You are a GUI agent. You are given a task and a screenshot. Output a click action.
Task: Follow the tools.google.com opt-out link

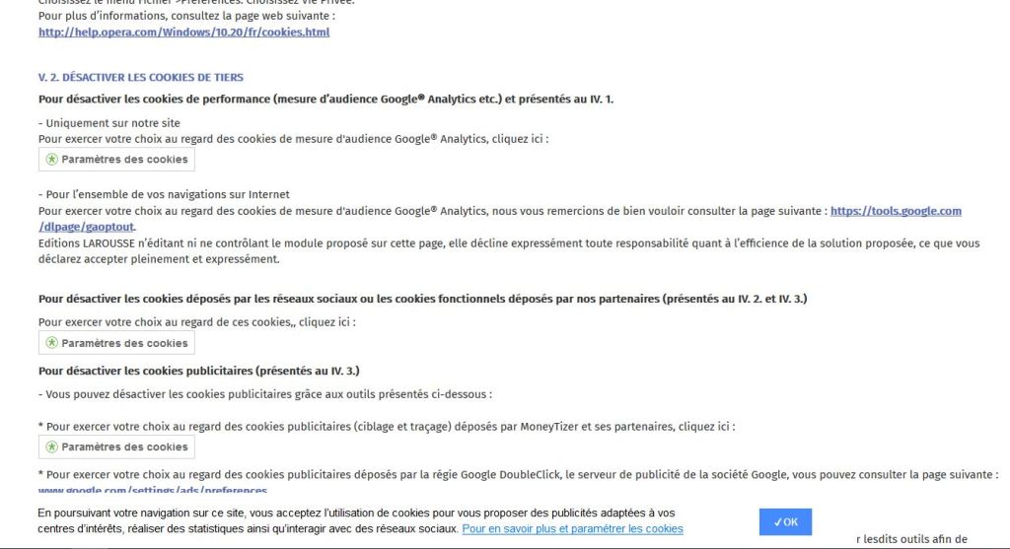coord(895,211)
